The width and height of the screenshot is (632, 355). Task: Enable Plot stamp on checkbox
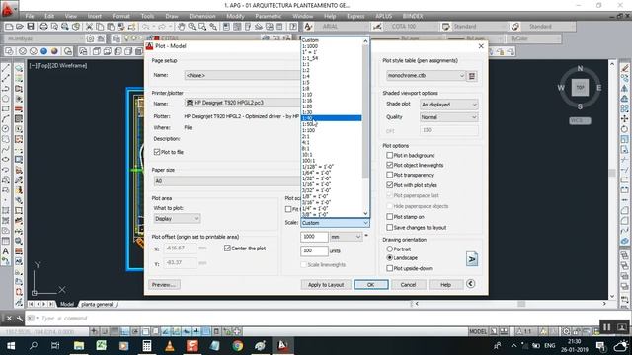tap(390, 217)
